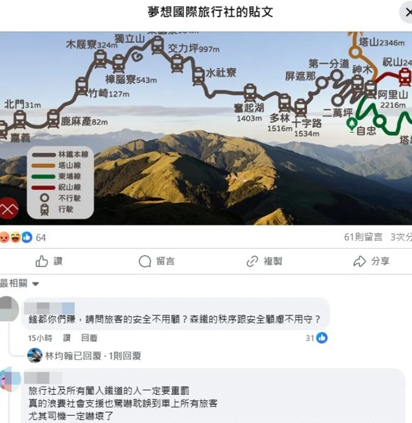Click the share arrow icon
The height and width of the screenshot is (423, 412).
tap(360, 261)
